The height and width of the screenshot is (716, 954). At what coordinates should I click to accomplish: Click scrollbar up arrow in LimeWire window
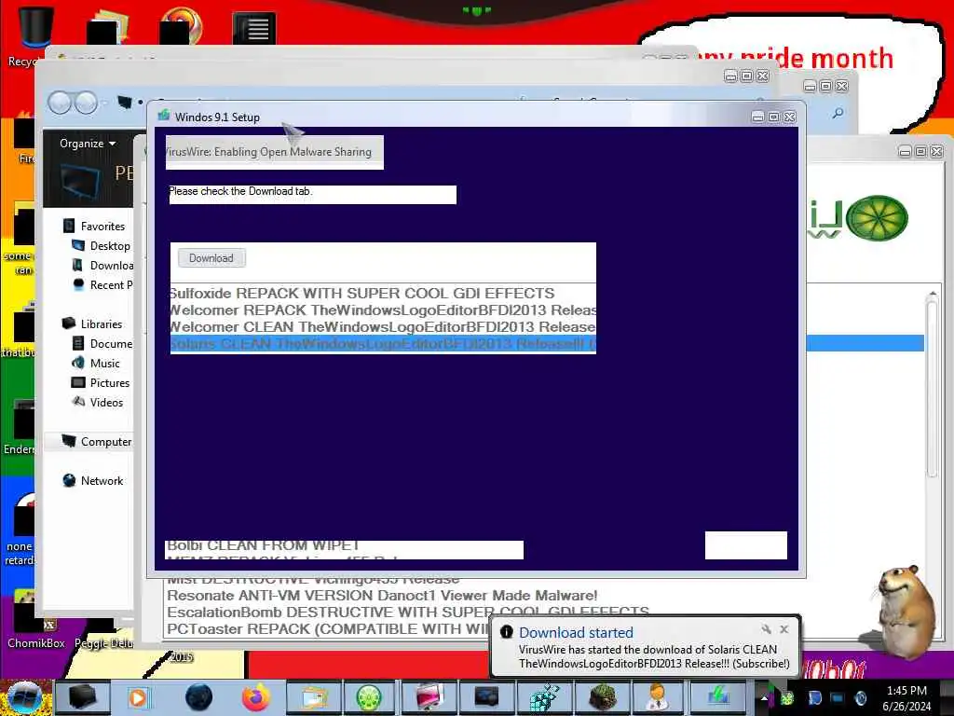pos(933,296)
